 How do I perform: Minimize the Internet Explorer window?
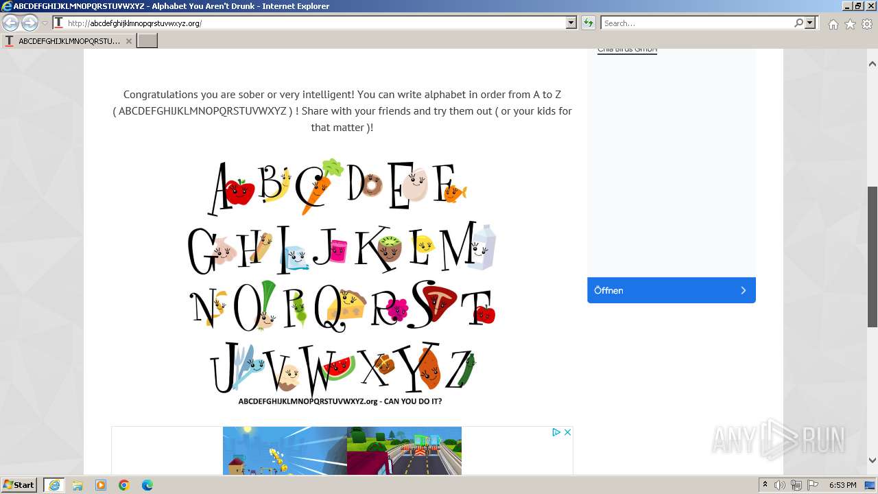pos(846,6)
